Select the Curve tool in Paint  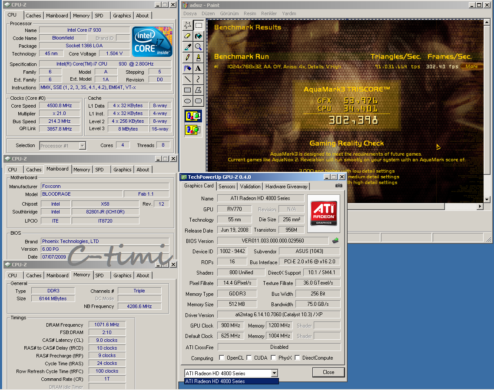click(199, 79)
